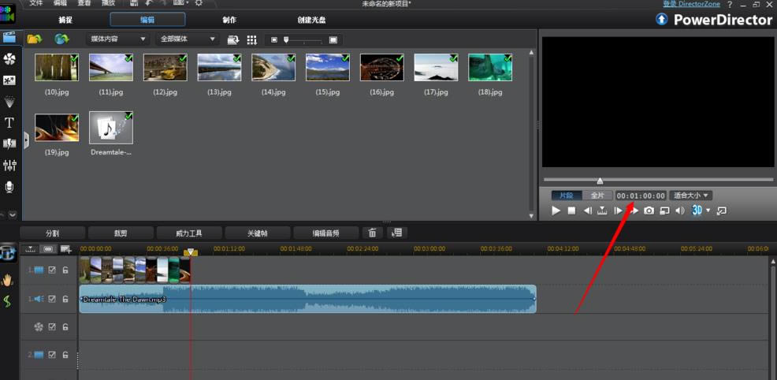Toggle the timeline ruler fit button
The width and height of the screenshot is (777, 380).
[31, 249]
